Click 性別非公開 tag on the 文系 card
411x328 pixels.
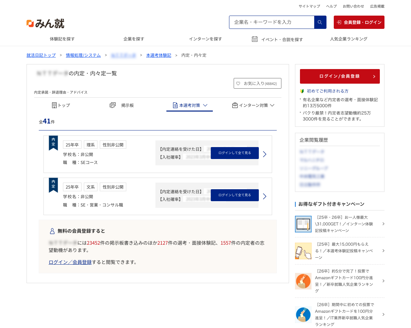(x=113, y=187)
